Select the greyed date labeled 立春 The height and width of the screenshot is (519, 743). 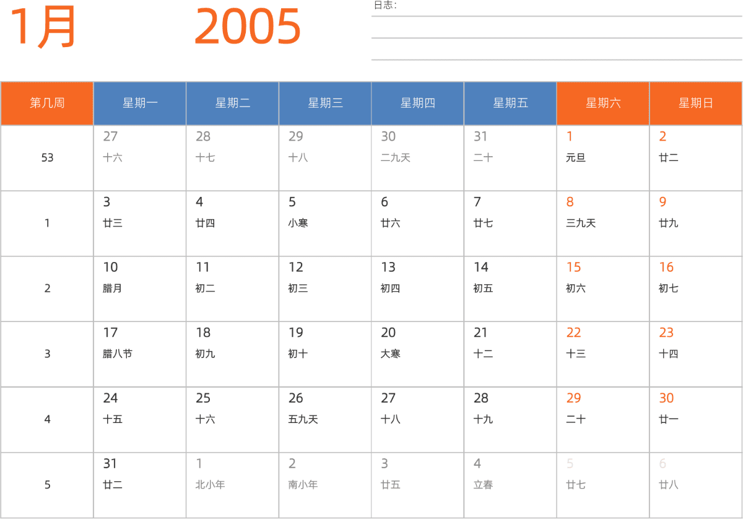510,486
